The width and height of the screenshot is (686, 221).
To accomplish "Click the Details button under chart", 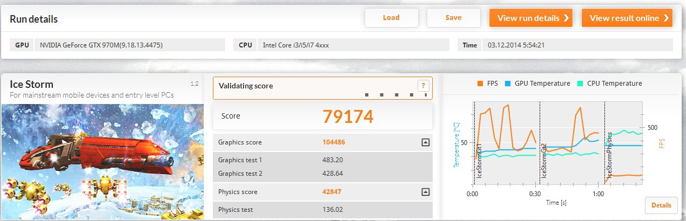I will pyautogui.click(x=661, y=205).
